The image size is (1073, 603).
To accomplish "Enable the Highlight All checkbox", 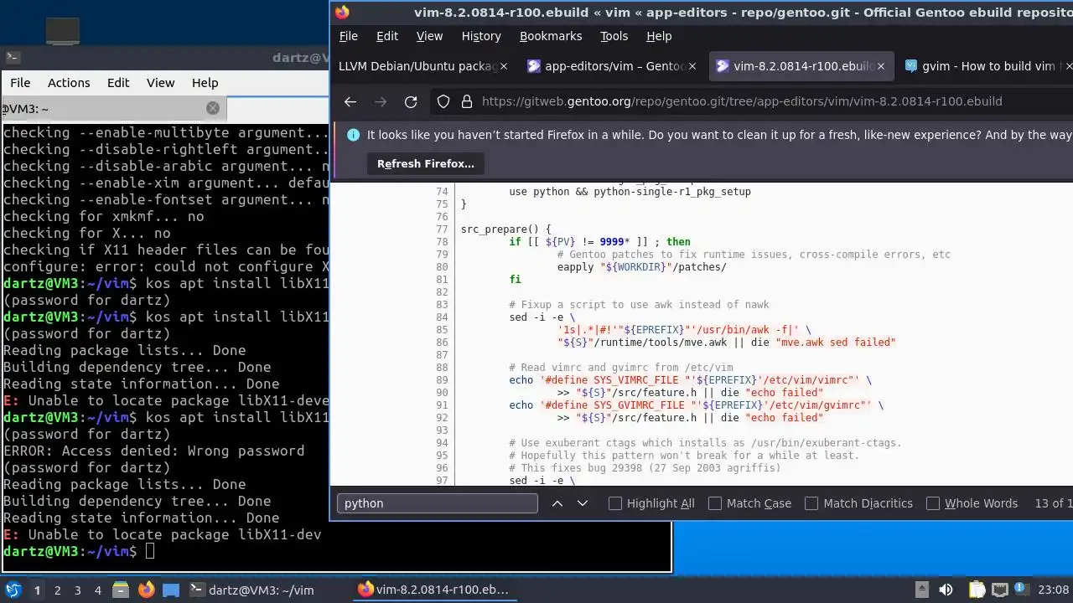I will pyautogui.click(x=615, y=503).
